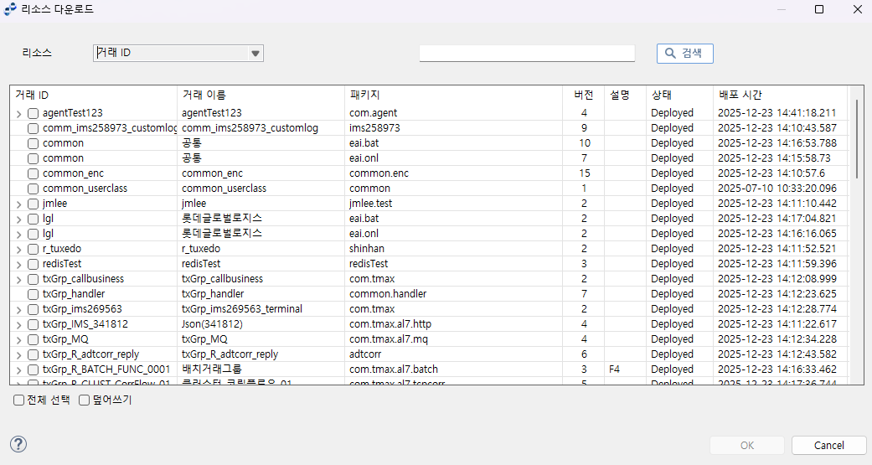Expand the txGrp_callbusiness row

(19, 279)
